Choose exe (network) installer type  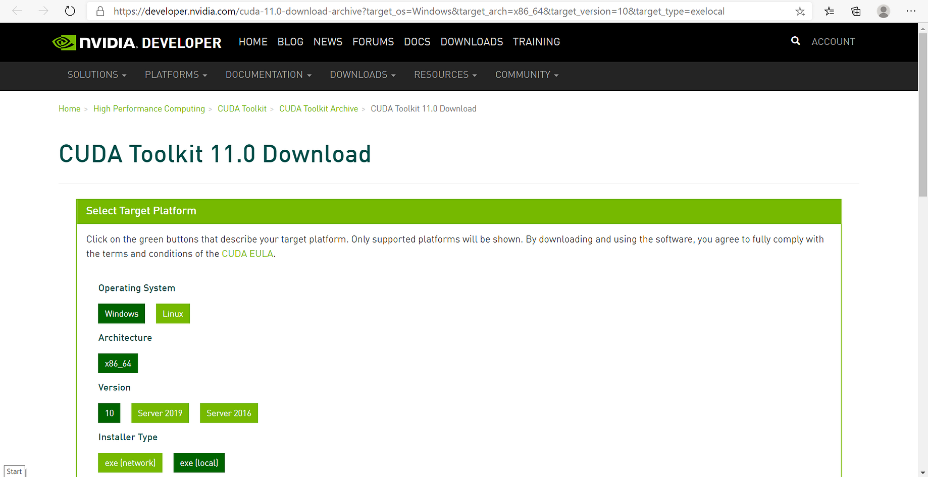click(x=130, y=463)
